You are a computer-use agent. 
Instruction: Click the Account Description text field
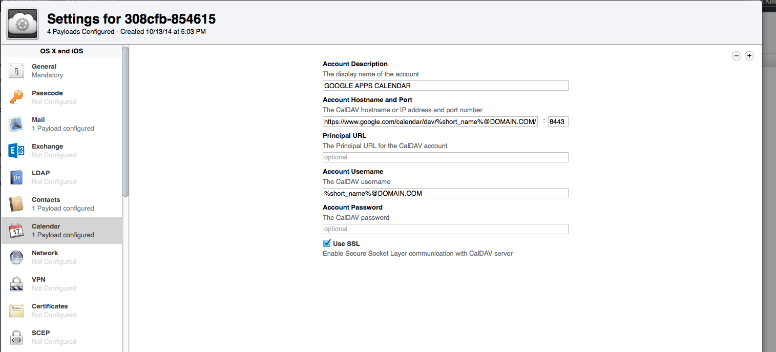coord(445,86)
